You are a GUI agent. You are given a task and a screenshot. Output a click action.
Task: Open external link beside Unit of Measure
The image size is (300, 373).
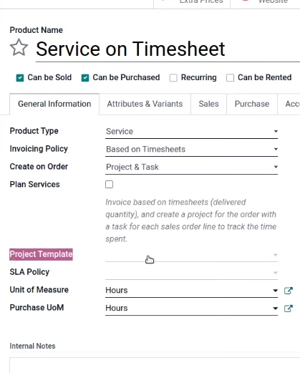pos(289,291)
